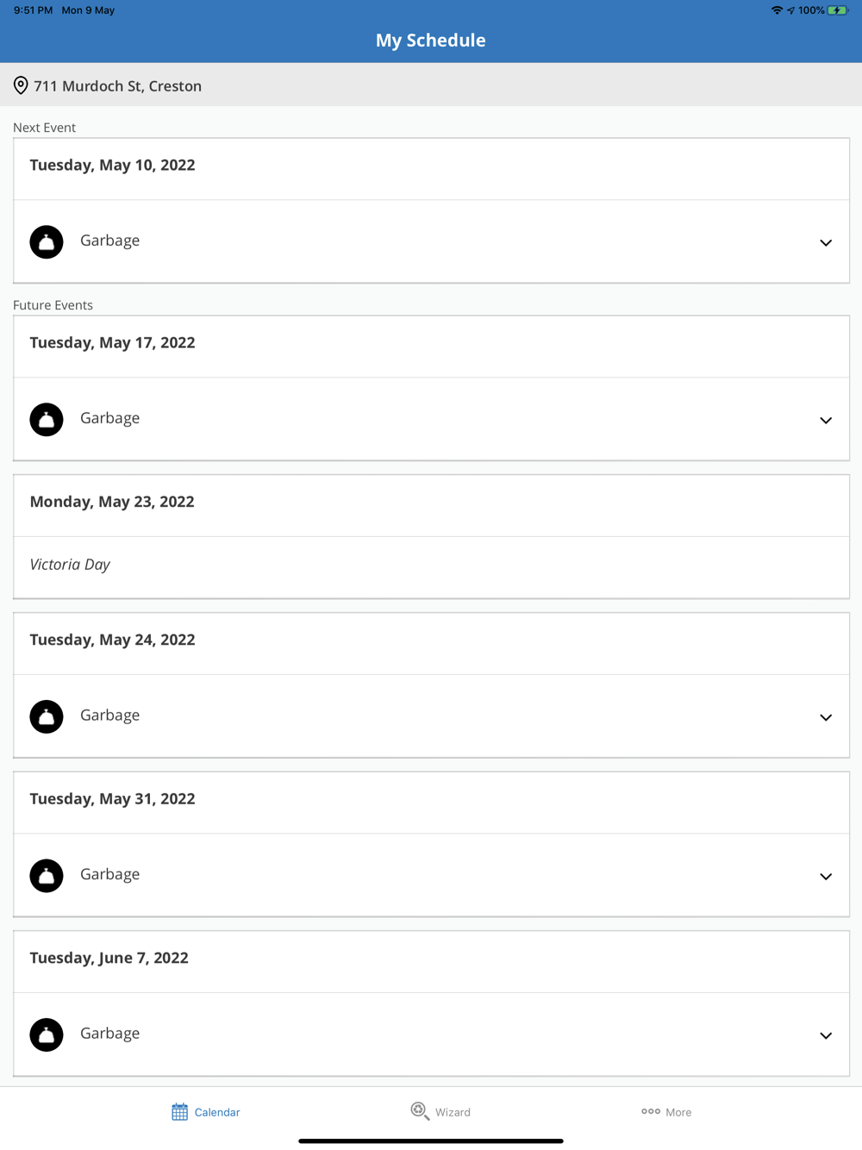Tap the location pin icon
The image size is (862, 1150).
click(x=21, y=85)
